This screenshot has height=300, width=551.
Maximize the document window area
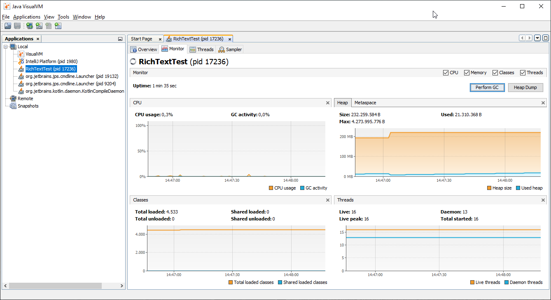coord(546,38)
